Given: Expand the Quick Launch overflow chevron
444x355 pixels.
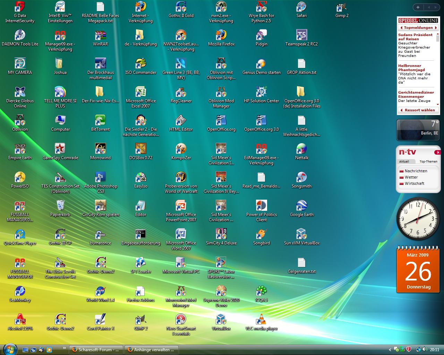Looking at the screenshot, I should 64,348.
